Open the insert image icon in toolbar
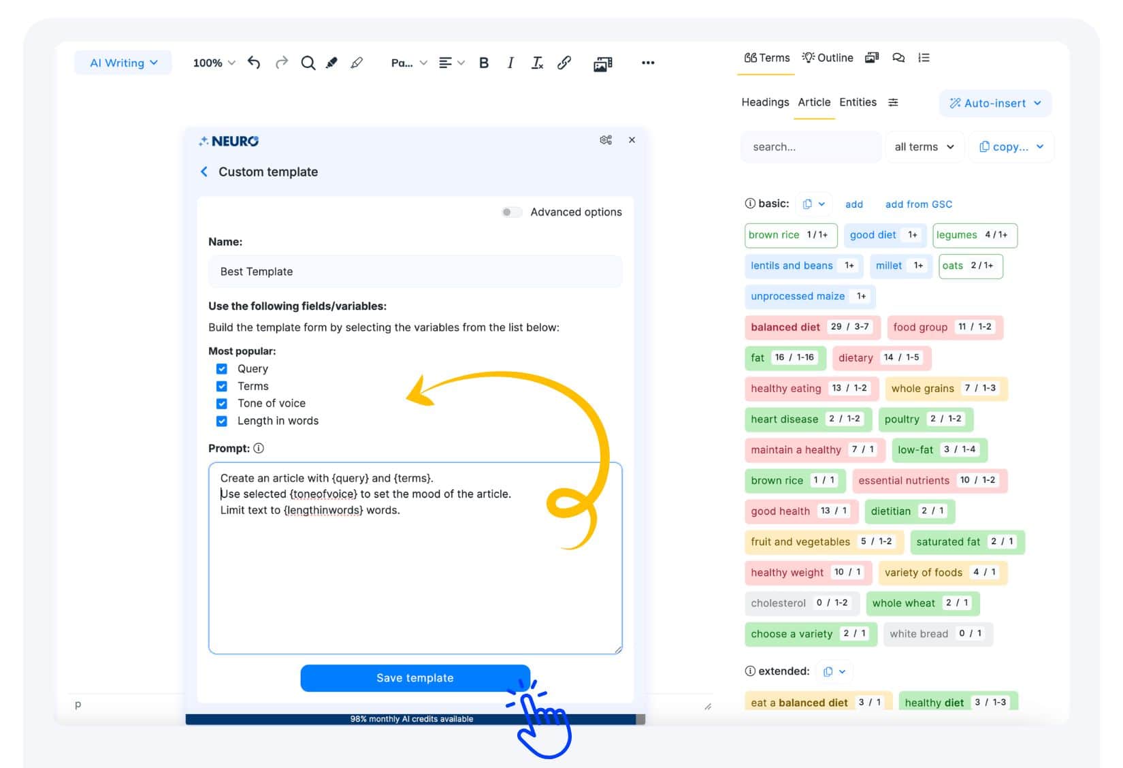Viewport: 1123px width, 768px height. click(x=603, y=63)
